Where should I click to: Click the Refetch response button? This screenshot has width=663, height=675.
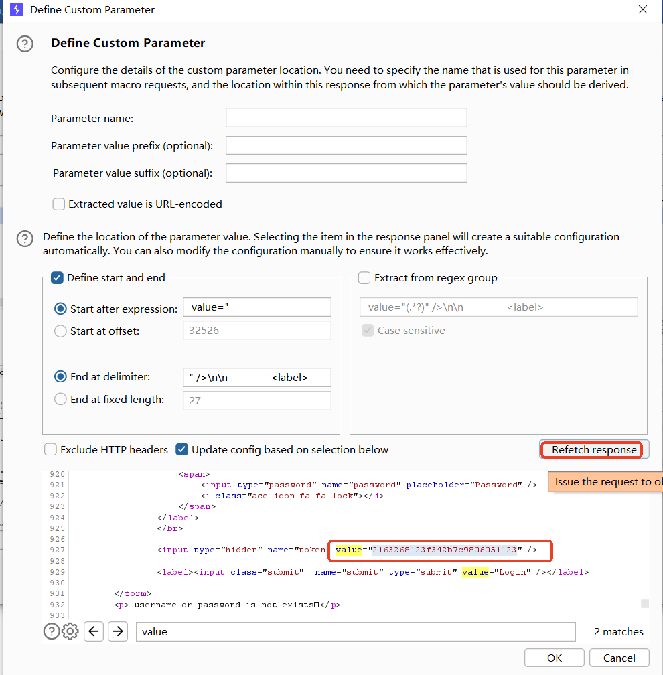[x=593, y=449]
